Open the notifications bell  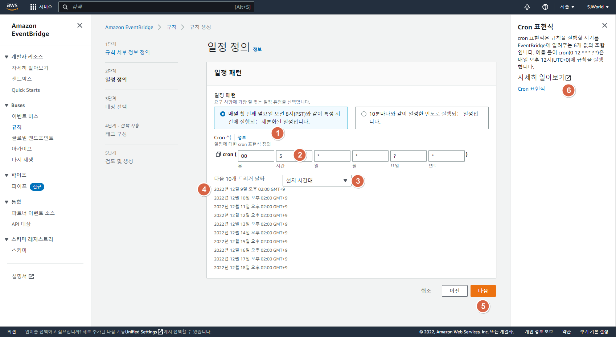pos(527,7)
